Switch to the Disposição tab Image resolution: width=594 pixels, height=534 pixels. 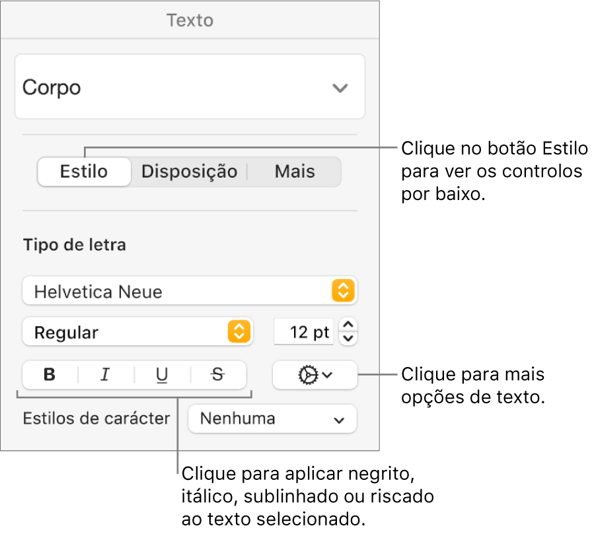189,172
